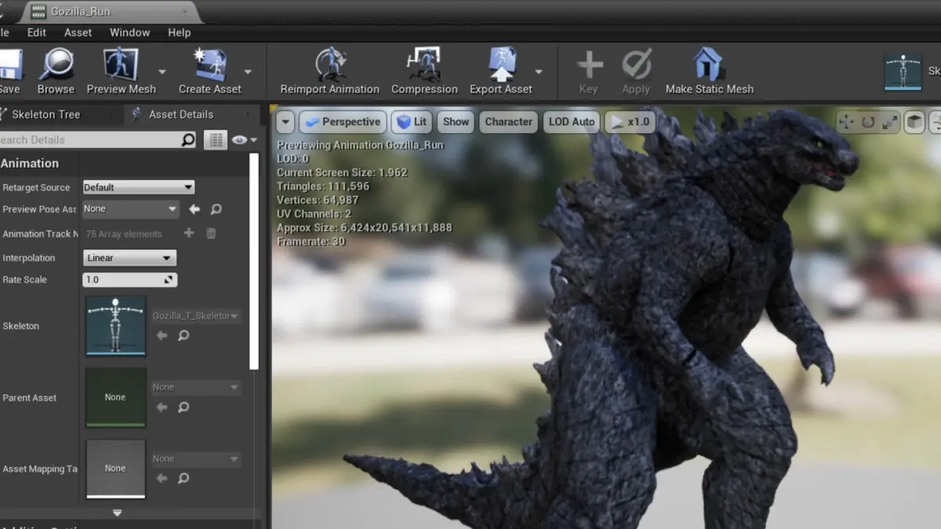
Task: Open the Retarget Source Default dropdown
Action: coord(139,187)
